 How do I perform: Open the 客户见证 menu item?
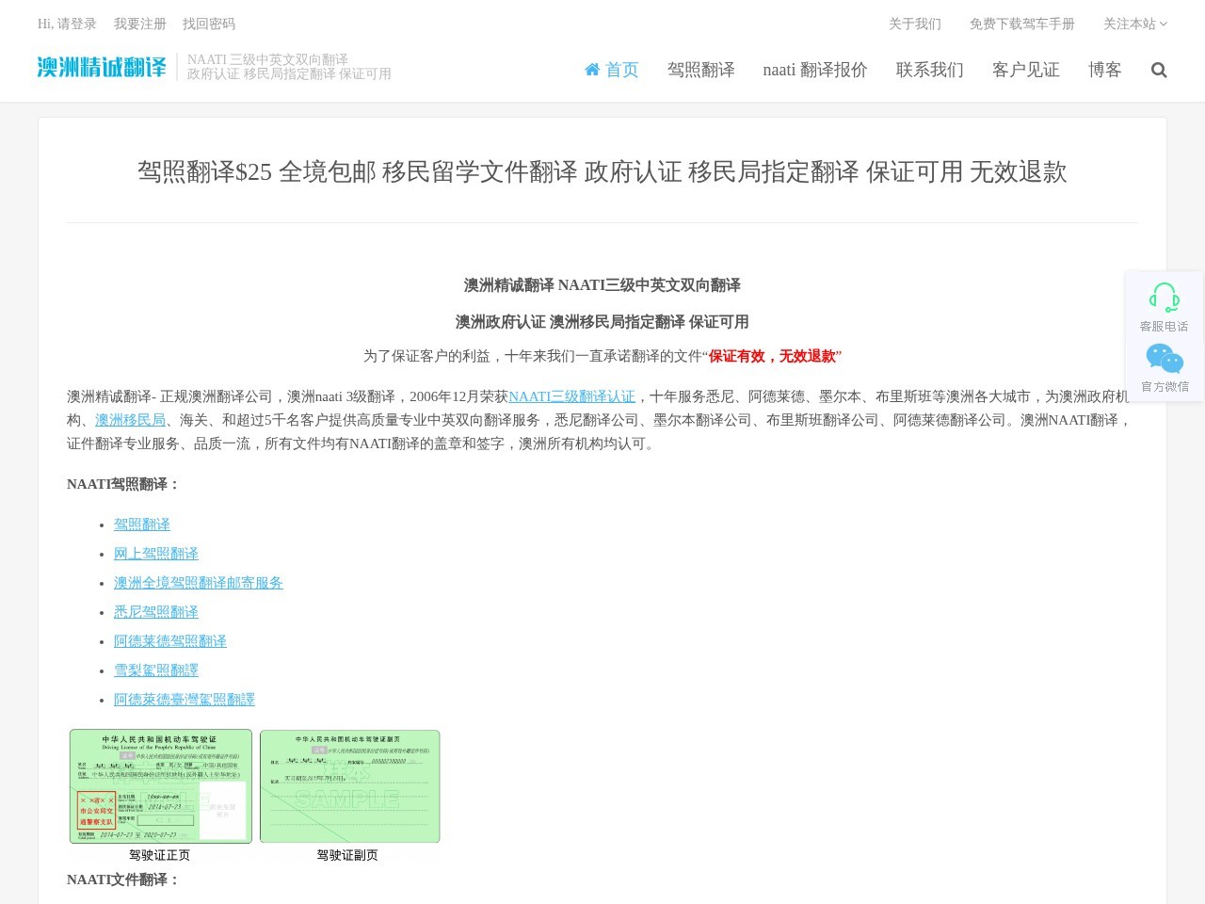(1026, 70)
